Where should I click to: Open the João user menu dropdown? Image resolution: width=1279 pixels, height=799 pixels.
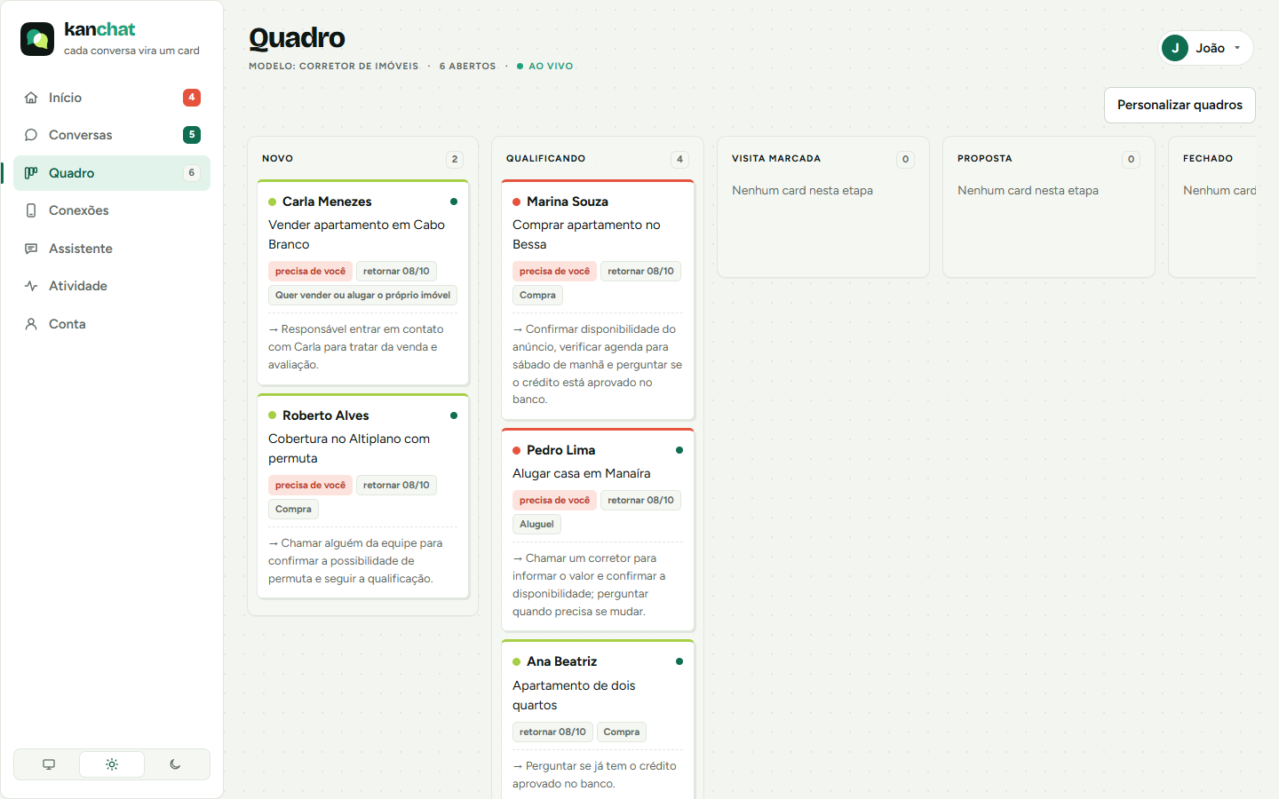point(1206,48)
